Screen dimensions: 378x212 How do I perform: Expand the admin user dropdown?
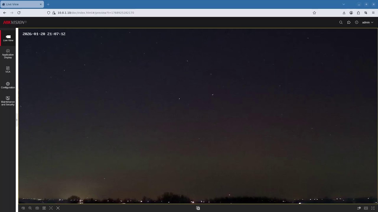pos(368,22)
